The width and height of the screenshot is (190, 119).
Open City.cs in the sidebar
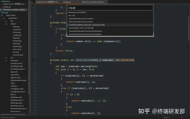click(13, 83)
